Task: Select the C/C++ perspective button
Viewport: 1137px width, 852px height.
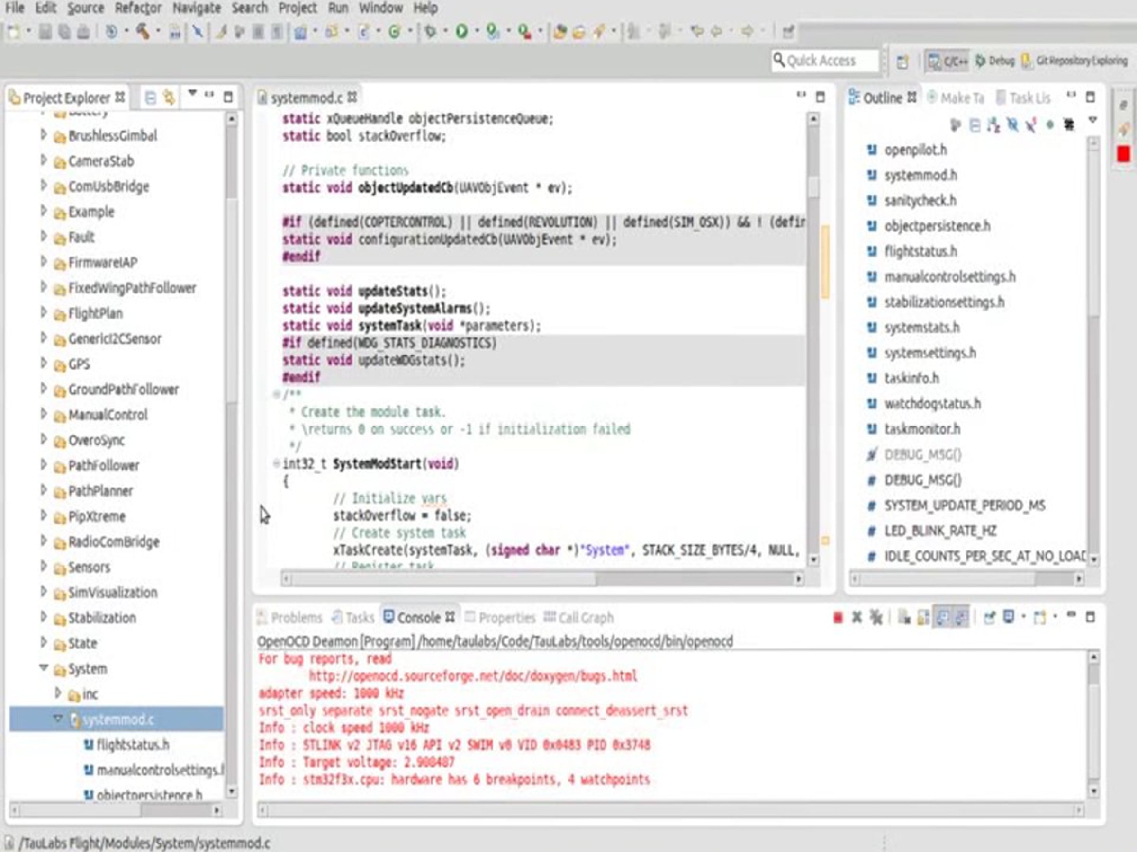Action: point(948,61)
